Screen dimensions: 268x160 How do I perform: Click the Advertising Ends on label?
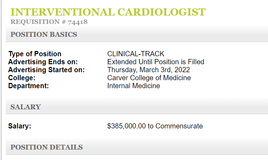(x=43, y=62)
